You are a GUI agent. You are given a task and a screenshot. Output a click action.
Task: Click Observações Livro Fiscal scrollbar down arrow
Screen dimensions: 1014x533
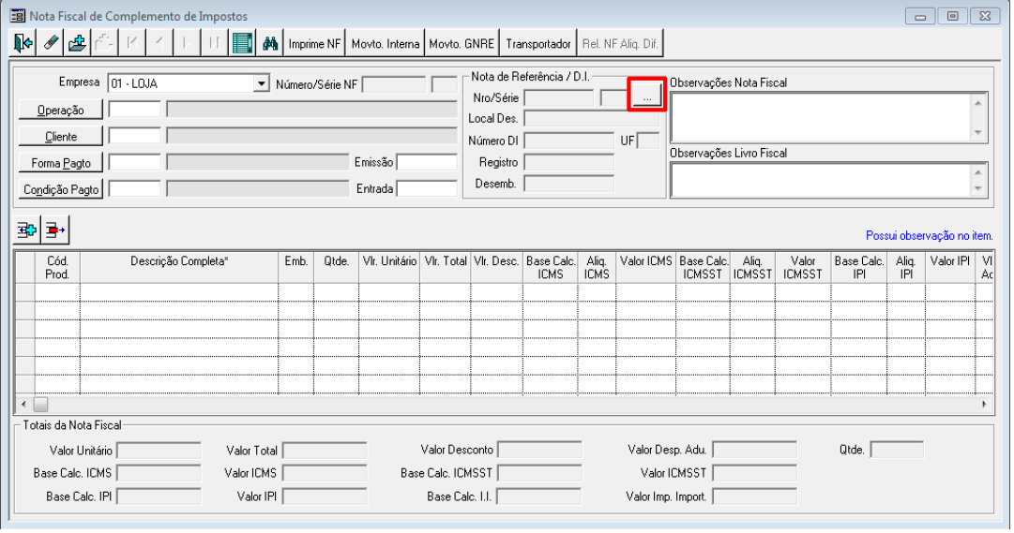[978, 188]
